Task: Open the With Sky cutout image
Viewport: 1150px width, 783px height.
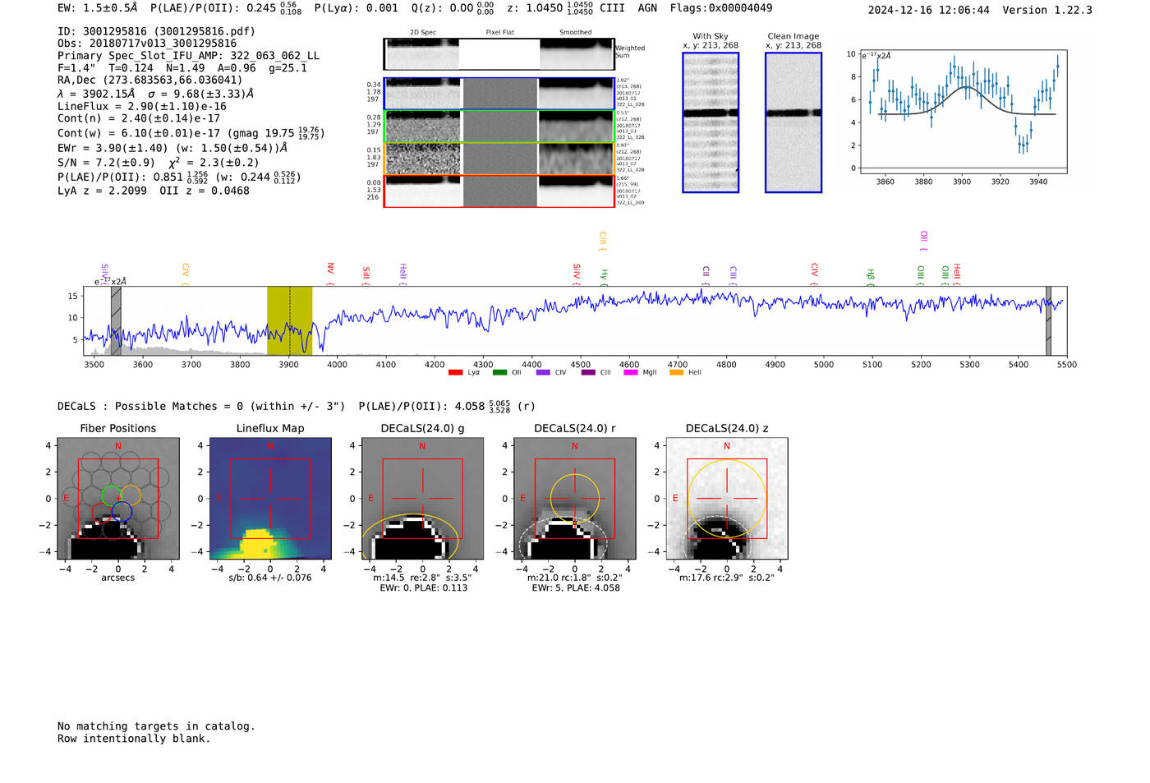Action: (711, 122)
